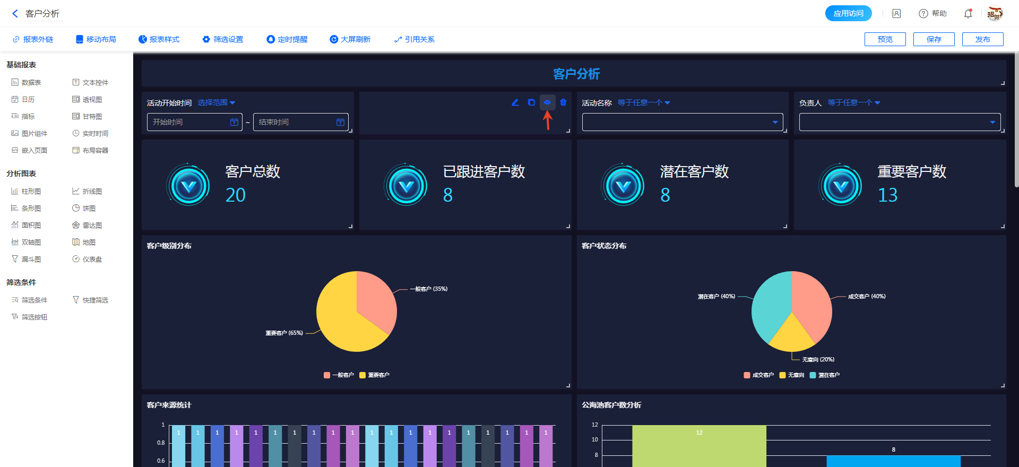Open the calendar picker in 开始时间 field
The image size is (1019, 467).
(234, 123)
